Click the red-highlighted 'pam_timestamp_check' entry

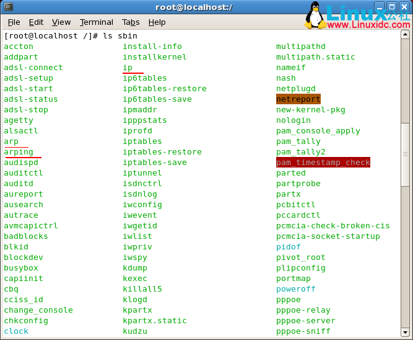point(323,163)
